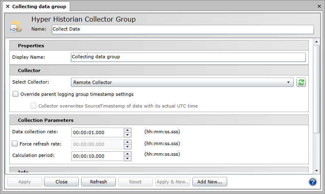
Task: Increase Data collection rate with up arrow
Action: [x=128, y=130]
